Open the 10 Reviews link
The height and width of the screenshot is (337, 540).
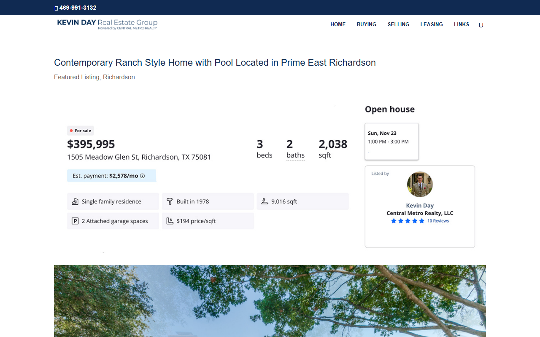pyautogui.click(x=438, y=221)
